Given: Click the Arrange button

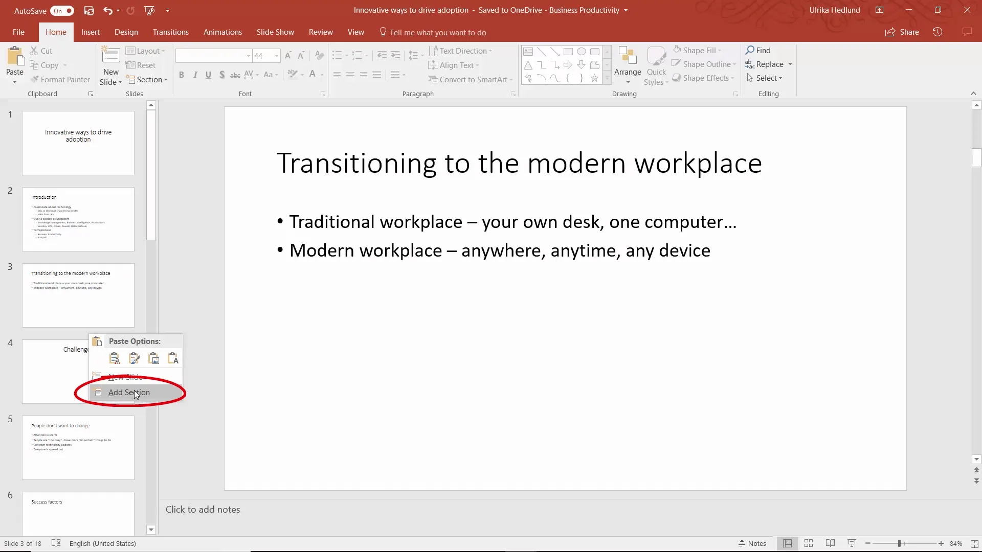Looking at the screenshot, I should pyautogui.click(x=628, y=65).
